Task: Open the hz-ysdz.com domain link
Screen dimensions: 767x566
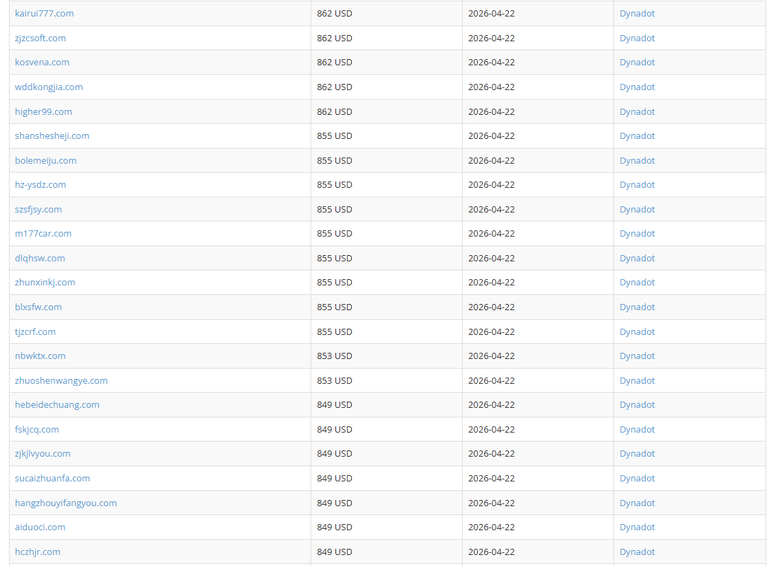Action: 40,185
